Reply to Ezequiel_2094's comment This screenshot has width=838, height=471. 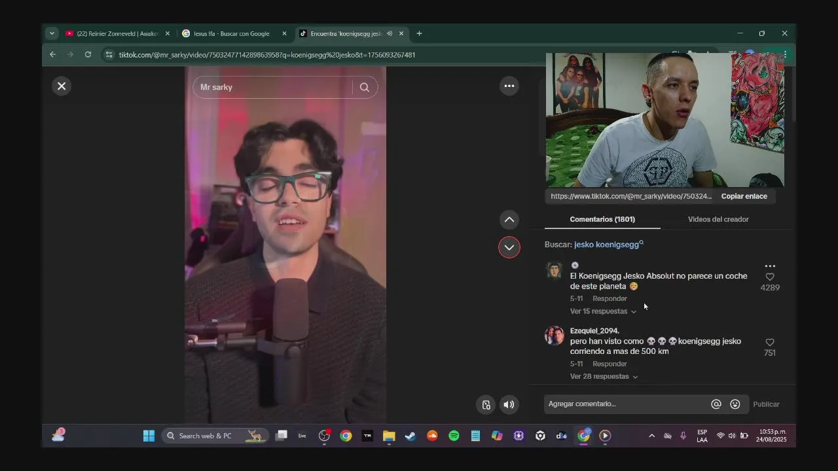(610, 364)
